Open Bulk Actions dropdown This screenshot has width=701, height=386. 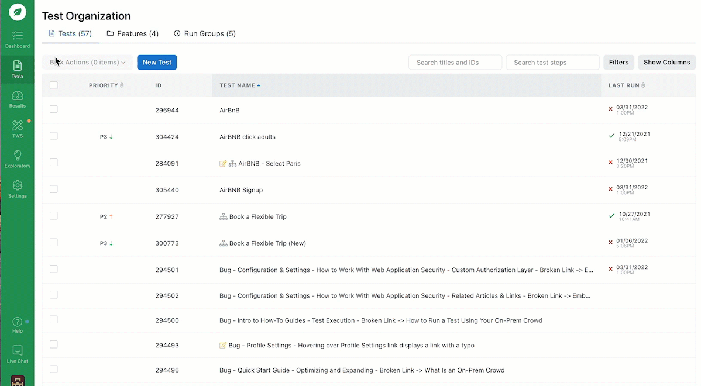pyautogui.click(x=87, y=62)
